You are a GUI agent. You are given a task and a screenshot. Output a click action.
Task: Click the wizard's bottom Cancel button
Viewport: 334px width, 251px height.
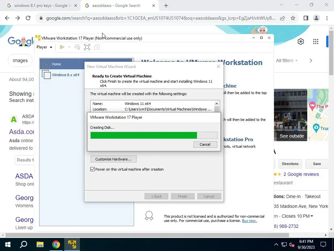(x=209, y=196)
